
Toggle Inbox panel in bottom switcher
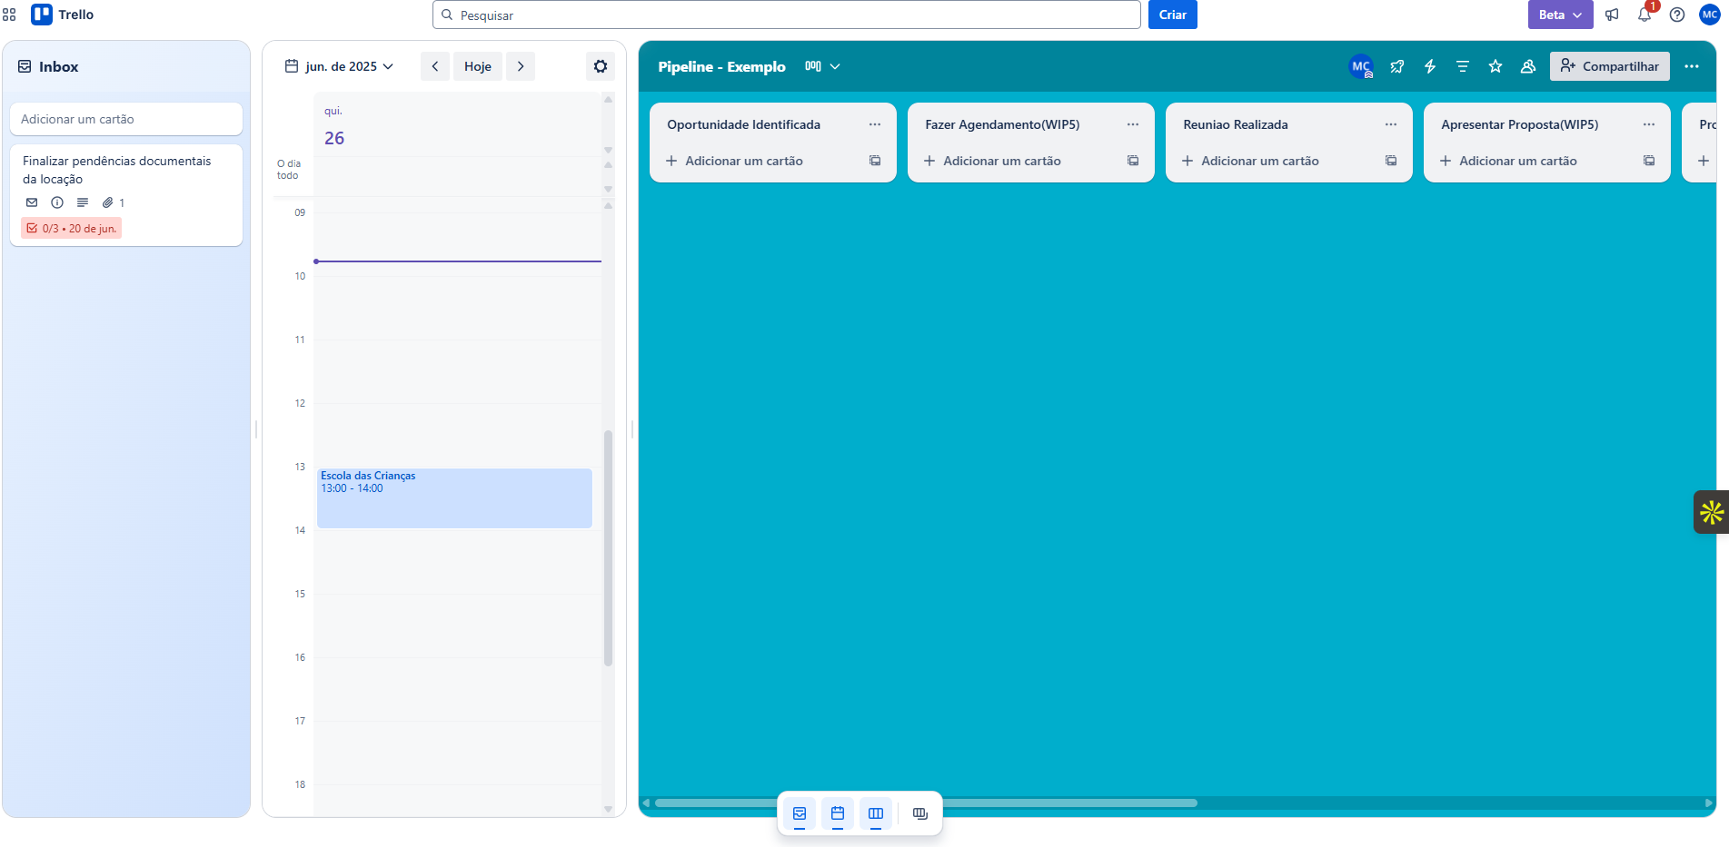800,813
